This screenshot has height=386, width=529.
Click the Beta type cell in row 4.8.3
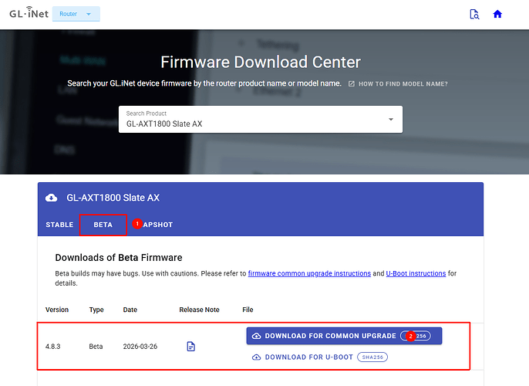96,347
